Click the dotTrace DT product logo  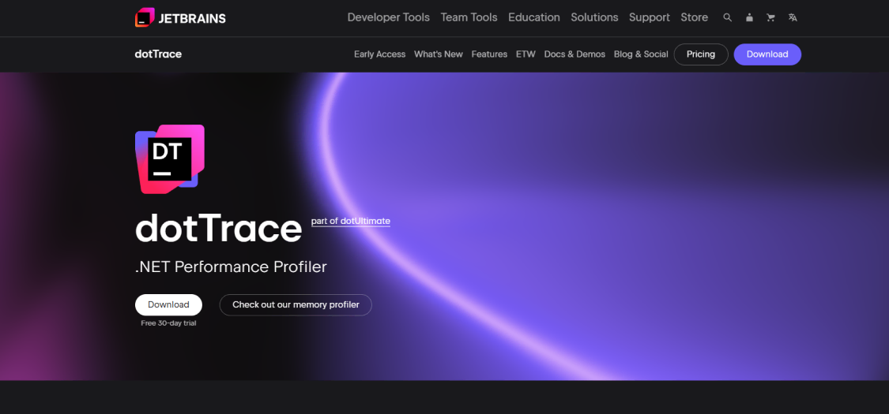click(170, 159)
